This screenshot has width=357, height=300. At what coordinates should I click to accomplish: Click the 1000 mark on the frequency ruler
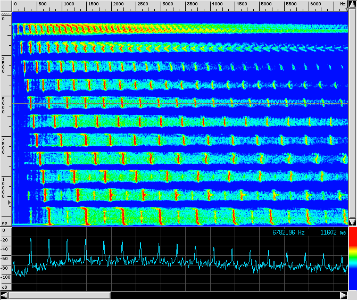[x=69, y=4]
